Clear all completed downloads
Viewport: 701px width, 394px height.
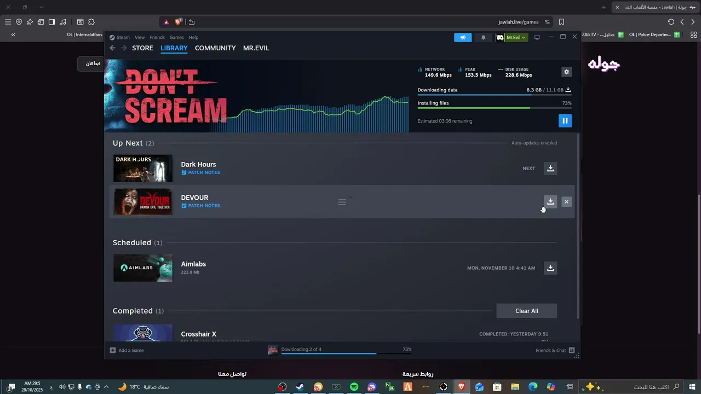[x=526, y=311]
